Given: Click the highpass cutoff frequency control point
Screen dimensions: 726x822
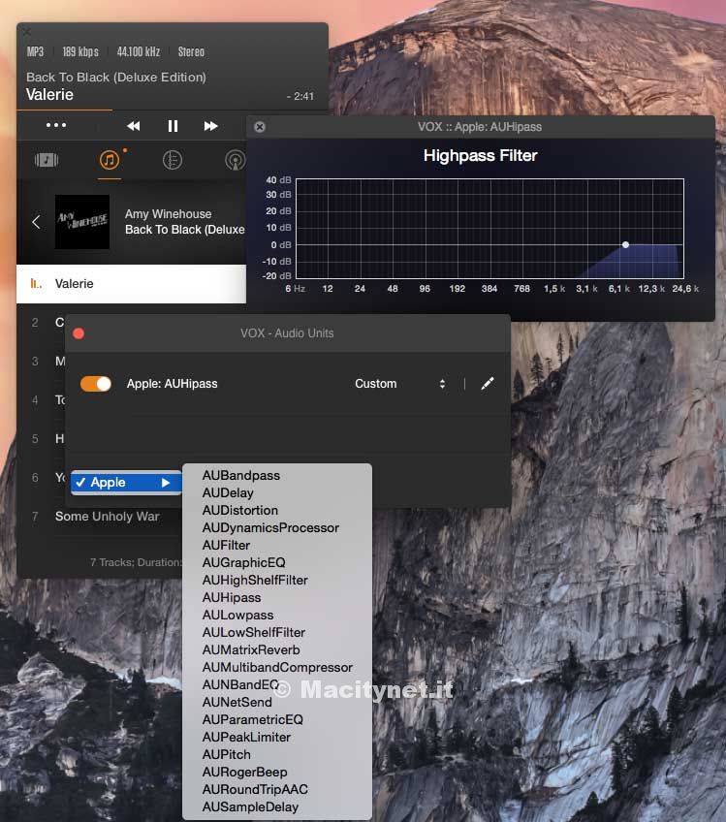Looking at the screenshot, I should [x=625, y=245].
